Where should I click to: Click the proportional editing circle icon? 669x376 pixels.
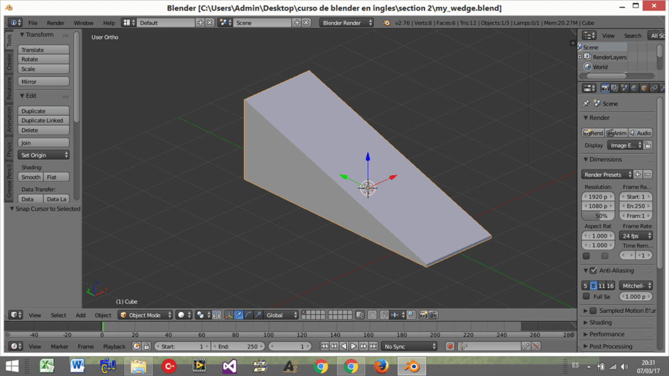coord(372,315)
